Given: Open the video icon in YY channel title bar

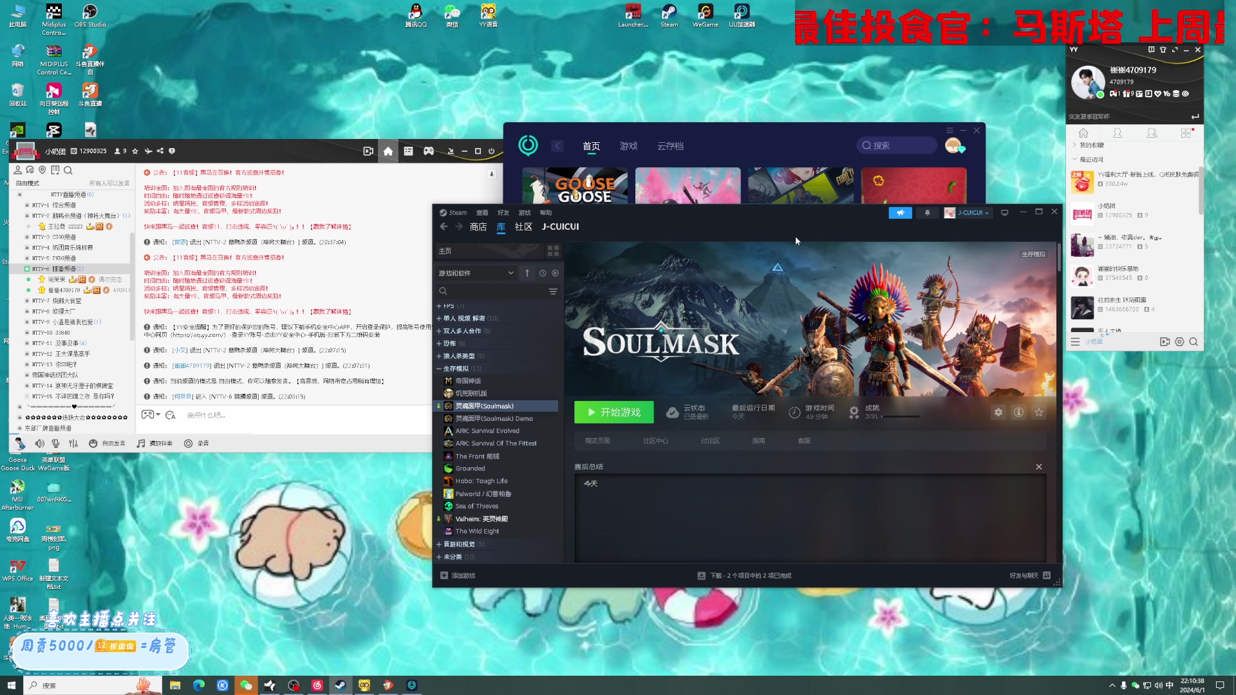Looking at the screenshot, I should coord(368,151).
